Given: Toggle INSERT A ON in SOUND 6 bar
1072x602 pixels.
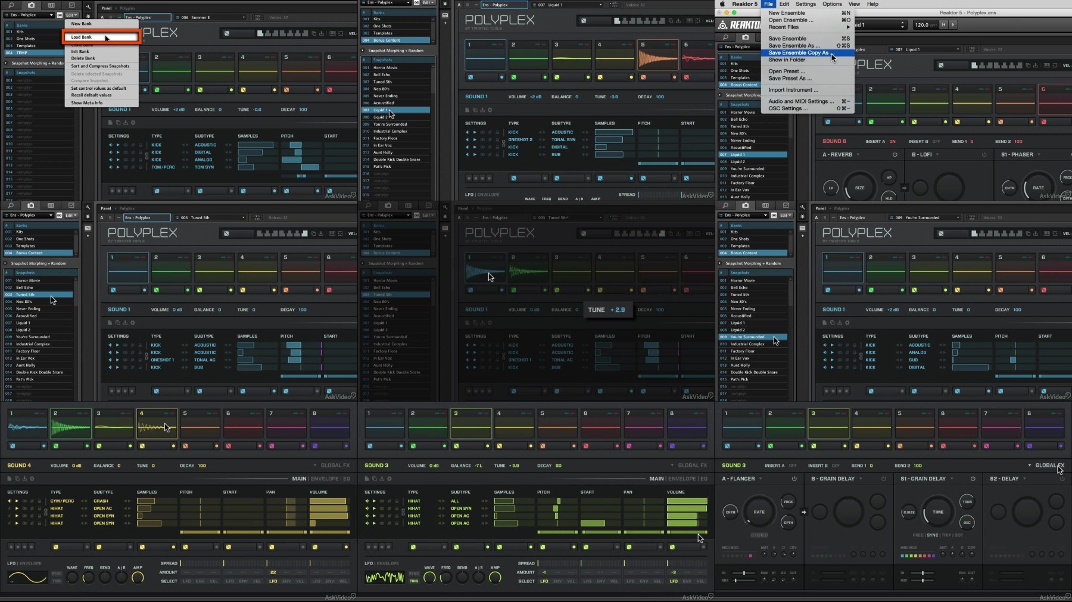Looking at the screenshot, I should pyautogui.click(x=892, y=142).
